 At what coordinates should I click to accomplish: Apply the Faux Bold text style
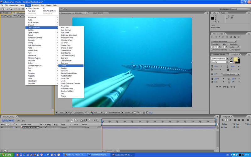pyautogui.click(x=217, y=87)
